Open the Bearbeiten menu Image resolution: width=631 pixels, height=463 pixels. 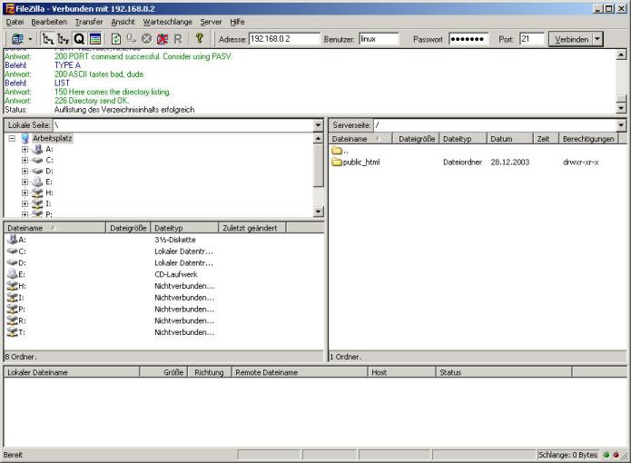point(49,21)
